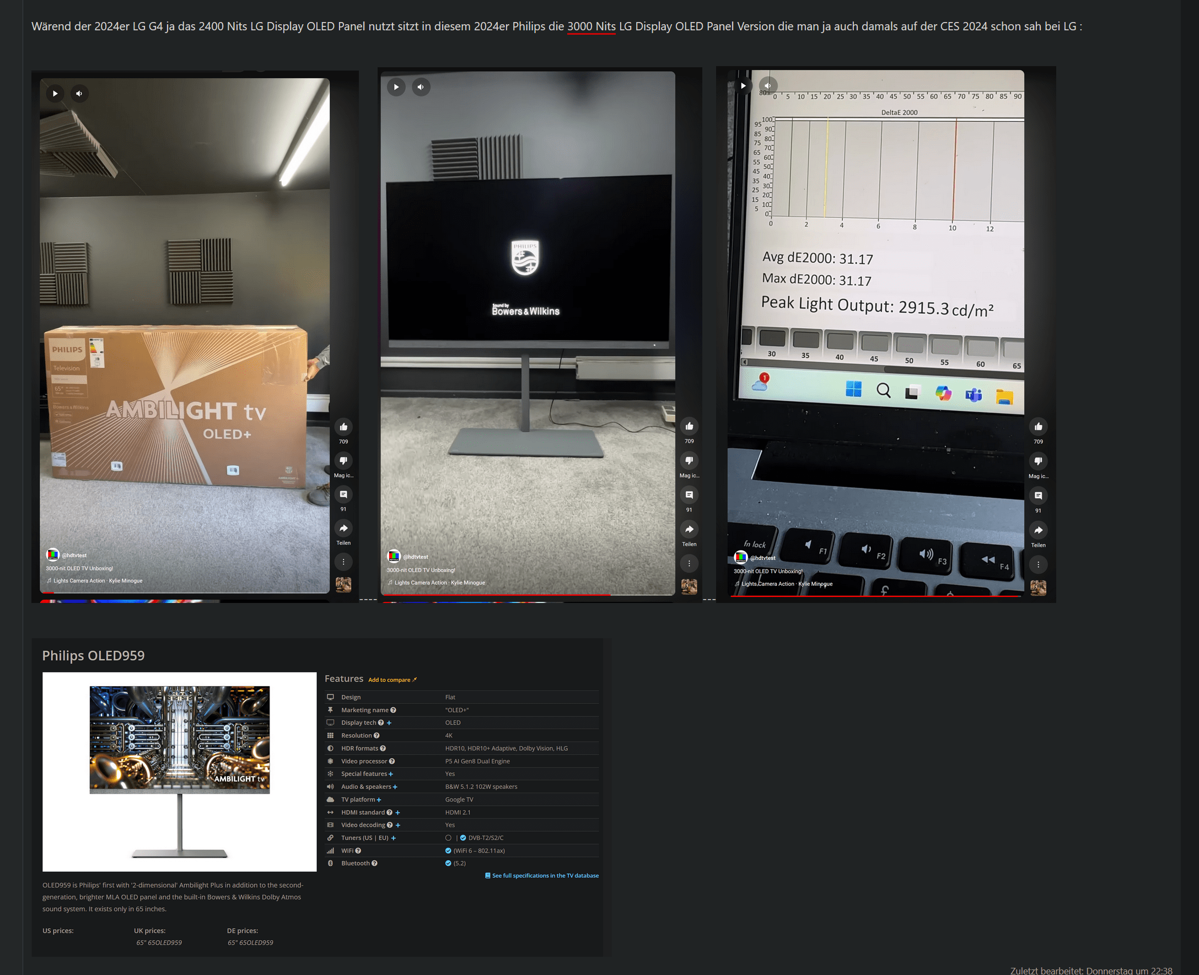Open help icon beside HDR formats
The image size is (1199, 975).
[383, 748]
